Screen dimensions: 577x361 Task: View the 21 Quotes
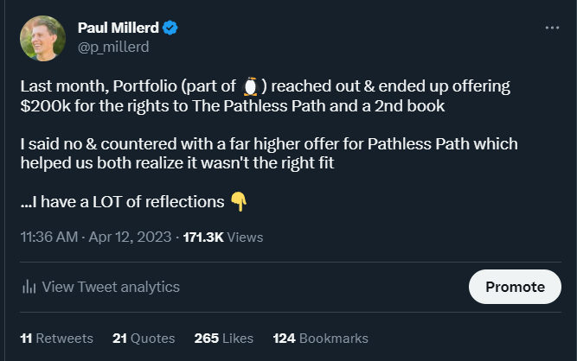coord(144,338)
